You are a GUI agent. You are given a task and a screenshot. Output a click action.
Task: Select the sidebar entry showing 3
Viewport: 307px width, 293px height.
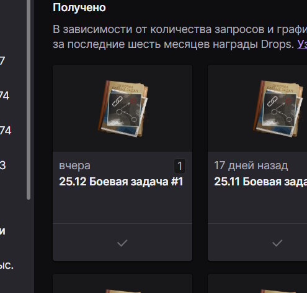coord(2,165)
